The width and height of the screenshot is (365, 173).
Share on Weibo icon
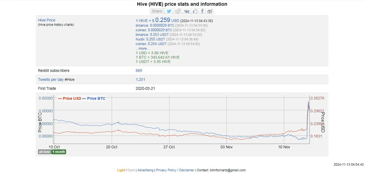pos(210,11)
